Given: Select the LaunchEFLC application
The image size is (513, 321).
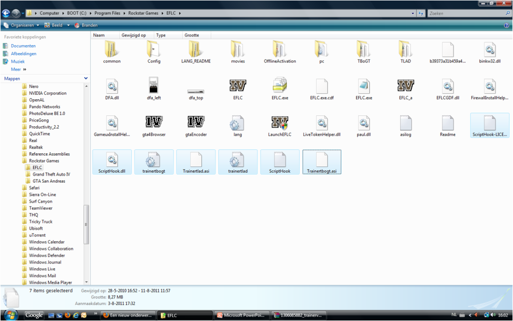Looking at the screenshot, I should tap(280, 126).
